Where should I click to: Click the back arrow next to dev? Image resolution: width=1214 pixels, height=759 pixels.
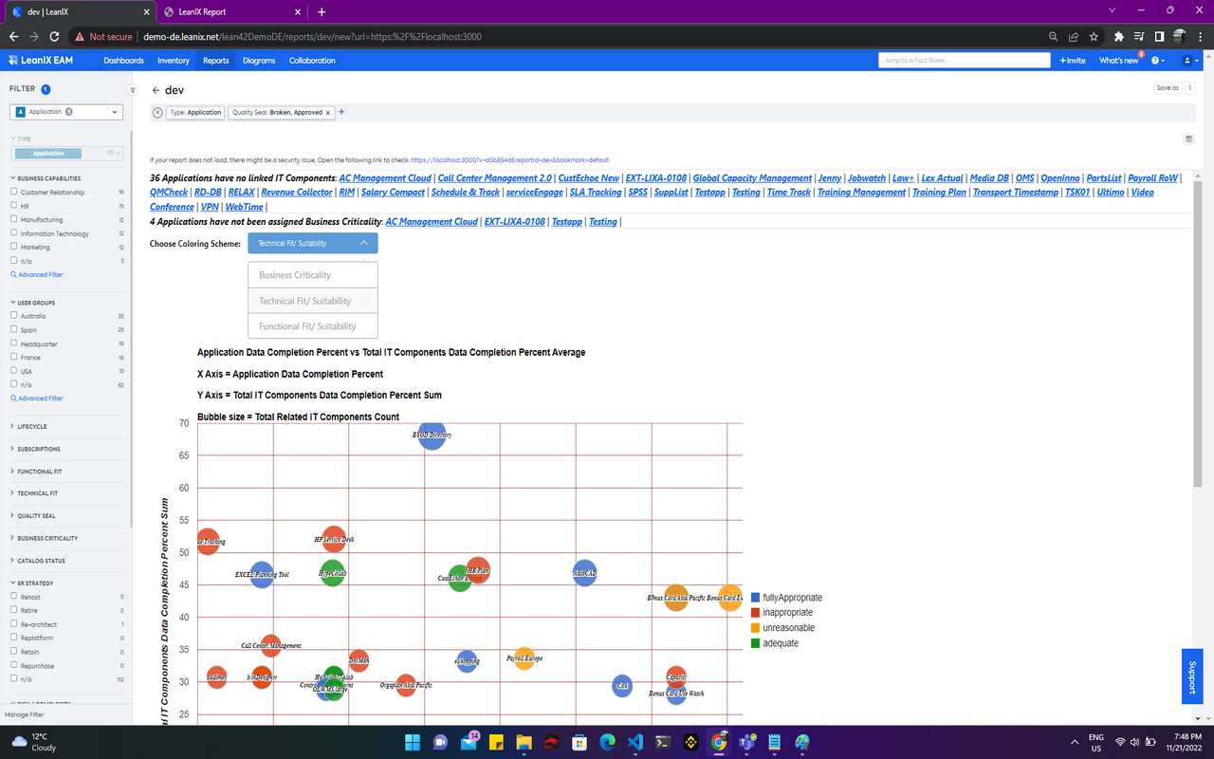156,90
